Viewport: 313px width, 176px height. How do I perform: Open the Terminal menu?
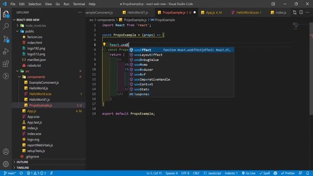pyautogui.click(x=79, y=4)
